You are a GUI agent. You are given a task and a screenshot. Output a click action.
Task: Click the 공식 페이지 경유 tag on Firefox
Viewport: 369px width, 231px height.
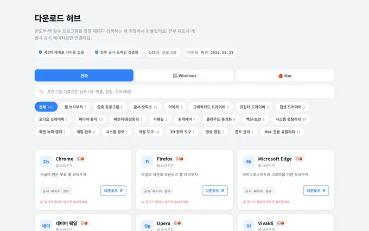pyautogui.click(x=157, y=191)
